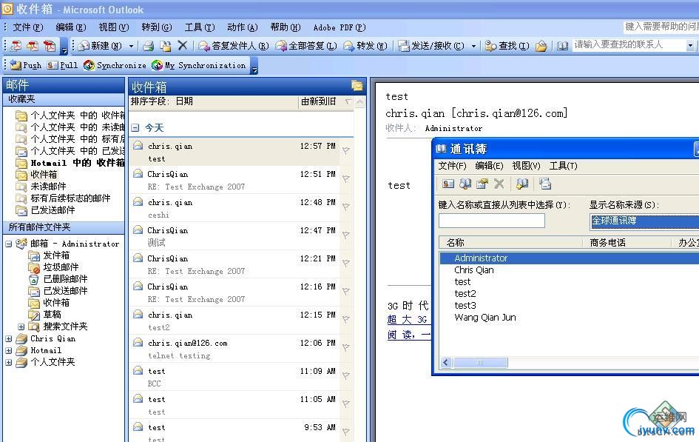Screen dimensions: 699x442
Task: Click the contact search box in Outlook toolbar
Action: coord(629,45)
